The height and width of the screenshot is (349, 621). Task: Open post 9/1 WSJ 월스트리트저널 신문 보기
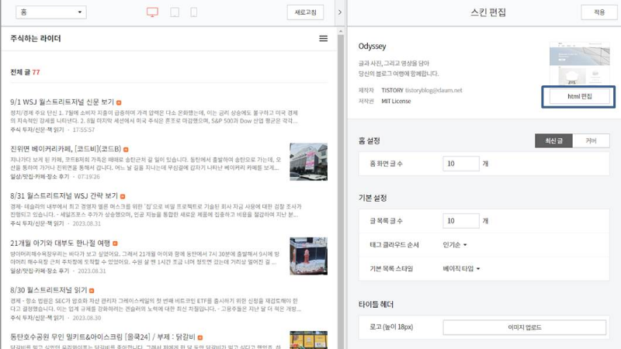point(62,102)
